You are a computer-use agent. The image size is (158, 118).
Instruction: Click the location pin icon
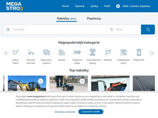click(111, 29)
